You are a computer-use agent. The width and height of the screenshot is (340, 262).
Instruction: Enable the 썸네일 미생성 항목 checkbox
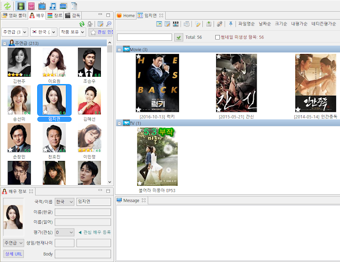coord(217,37)
